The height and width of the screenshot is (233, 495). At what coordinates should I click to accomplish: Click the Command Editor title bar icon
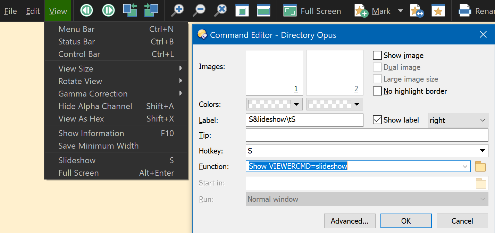202,34
